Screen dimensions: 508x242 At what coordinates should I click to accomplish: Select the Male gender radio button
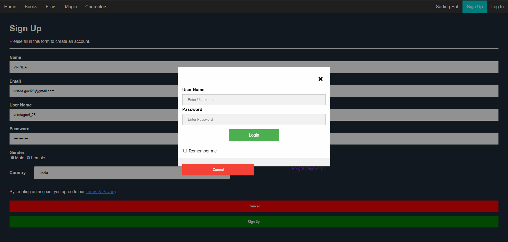[12, 157]
